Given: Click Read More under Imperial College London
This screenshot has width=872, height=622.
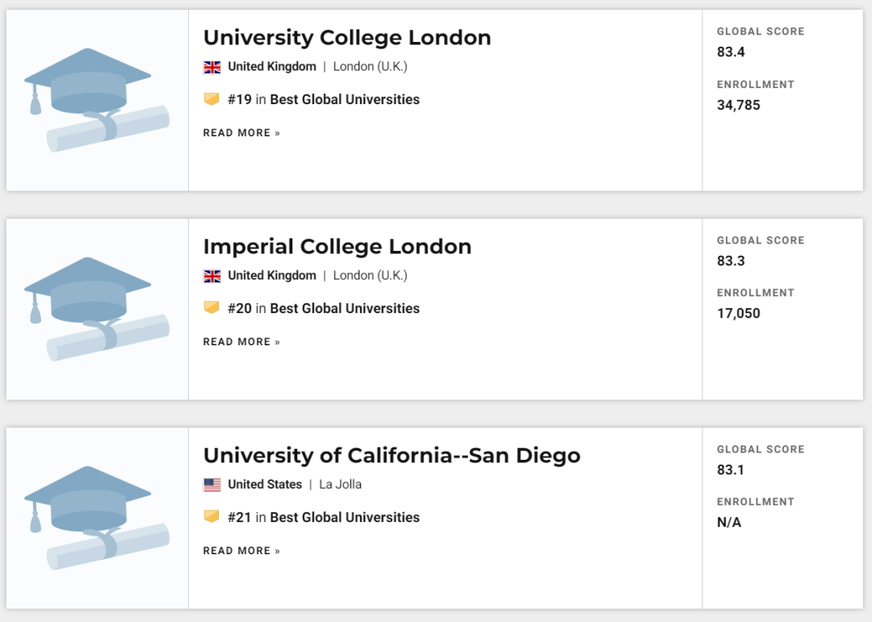Looking at the screenshot, I should point(241,342).
